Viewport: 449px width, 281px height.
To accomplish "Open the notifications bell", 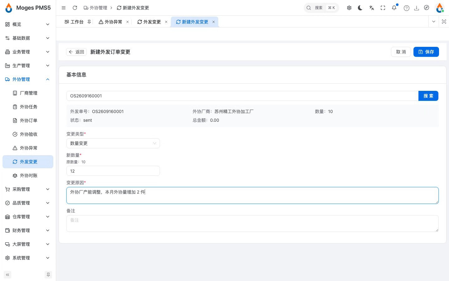I will click(x=394, y=8).
